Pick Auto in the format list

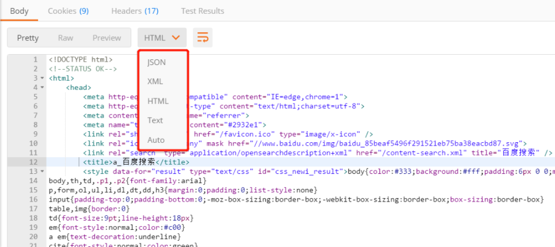156,140
